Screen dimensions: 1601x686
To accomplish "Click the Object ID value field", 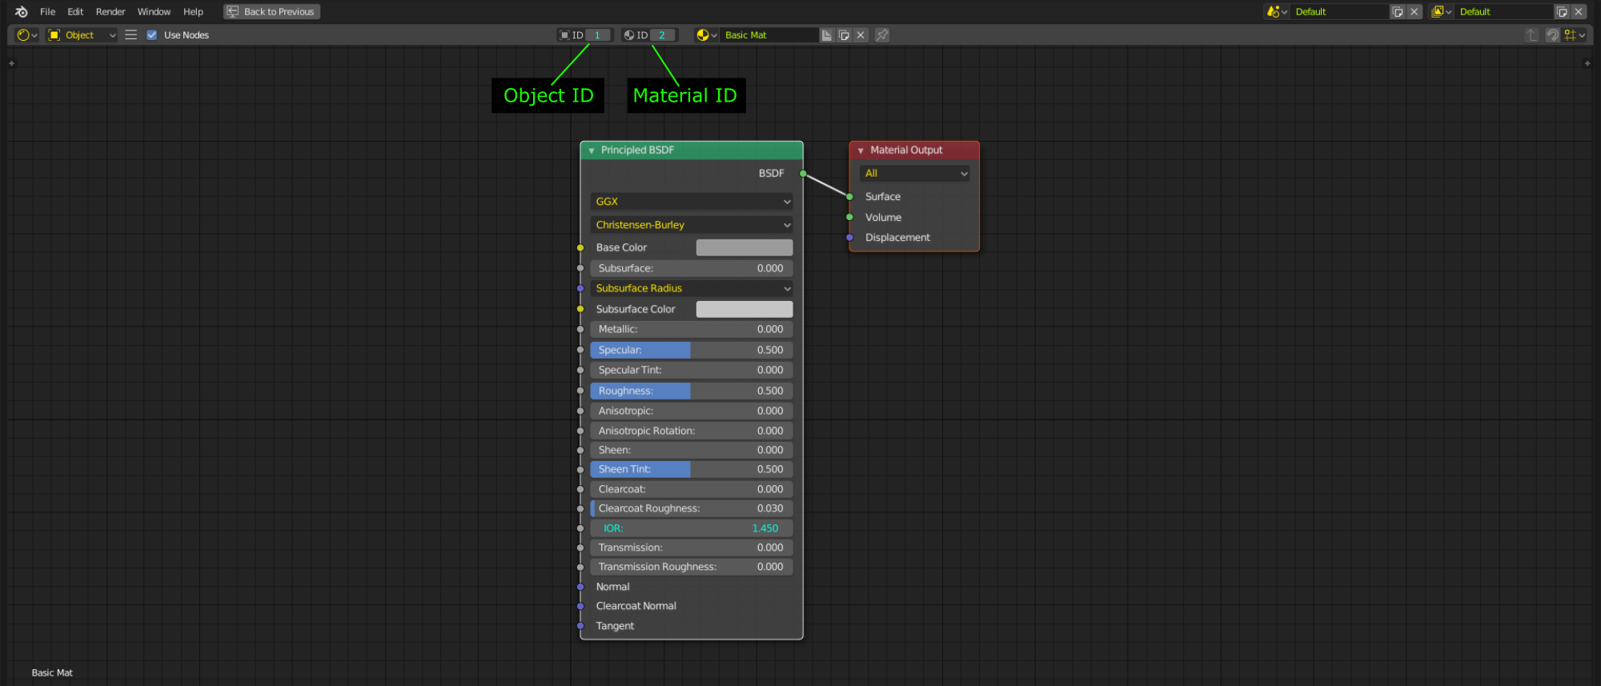I will click(598, 35).
